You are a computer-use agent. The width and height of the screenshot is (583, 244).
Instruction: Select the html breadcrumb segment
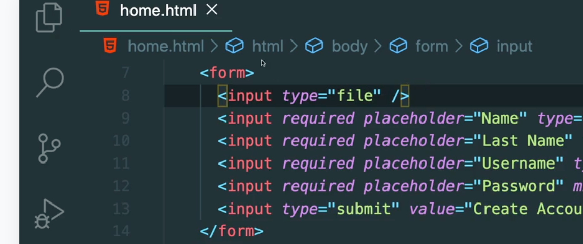click(x=268, y=47)
